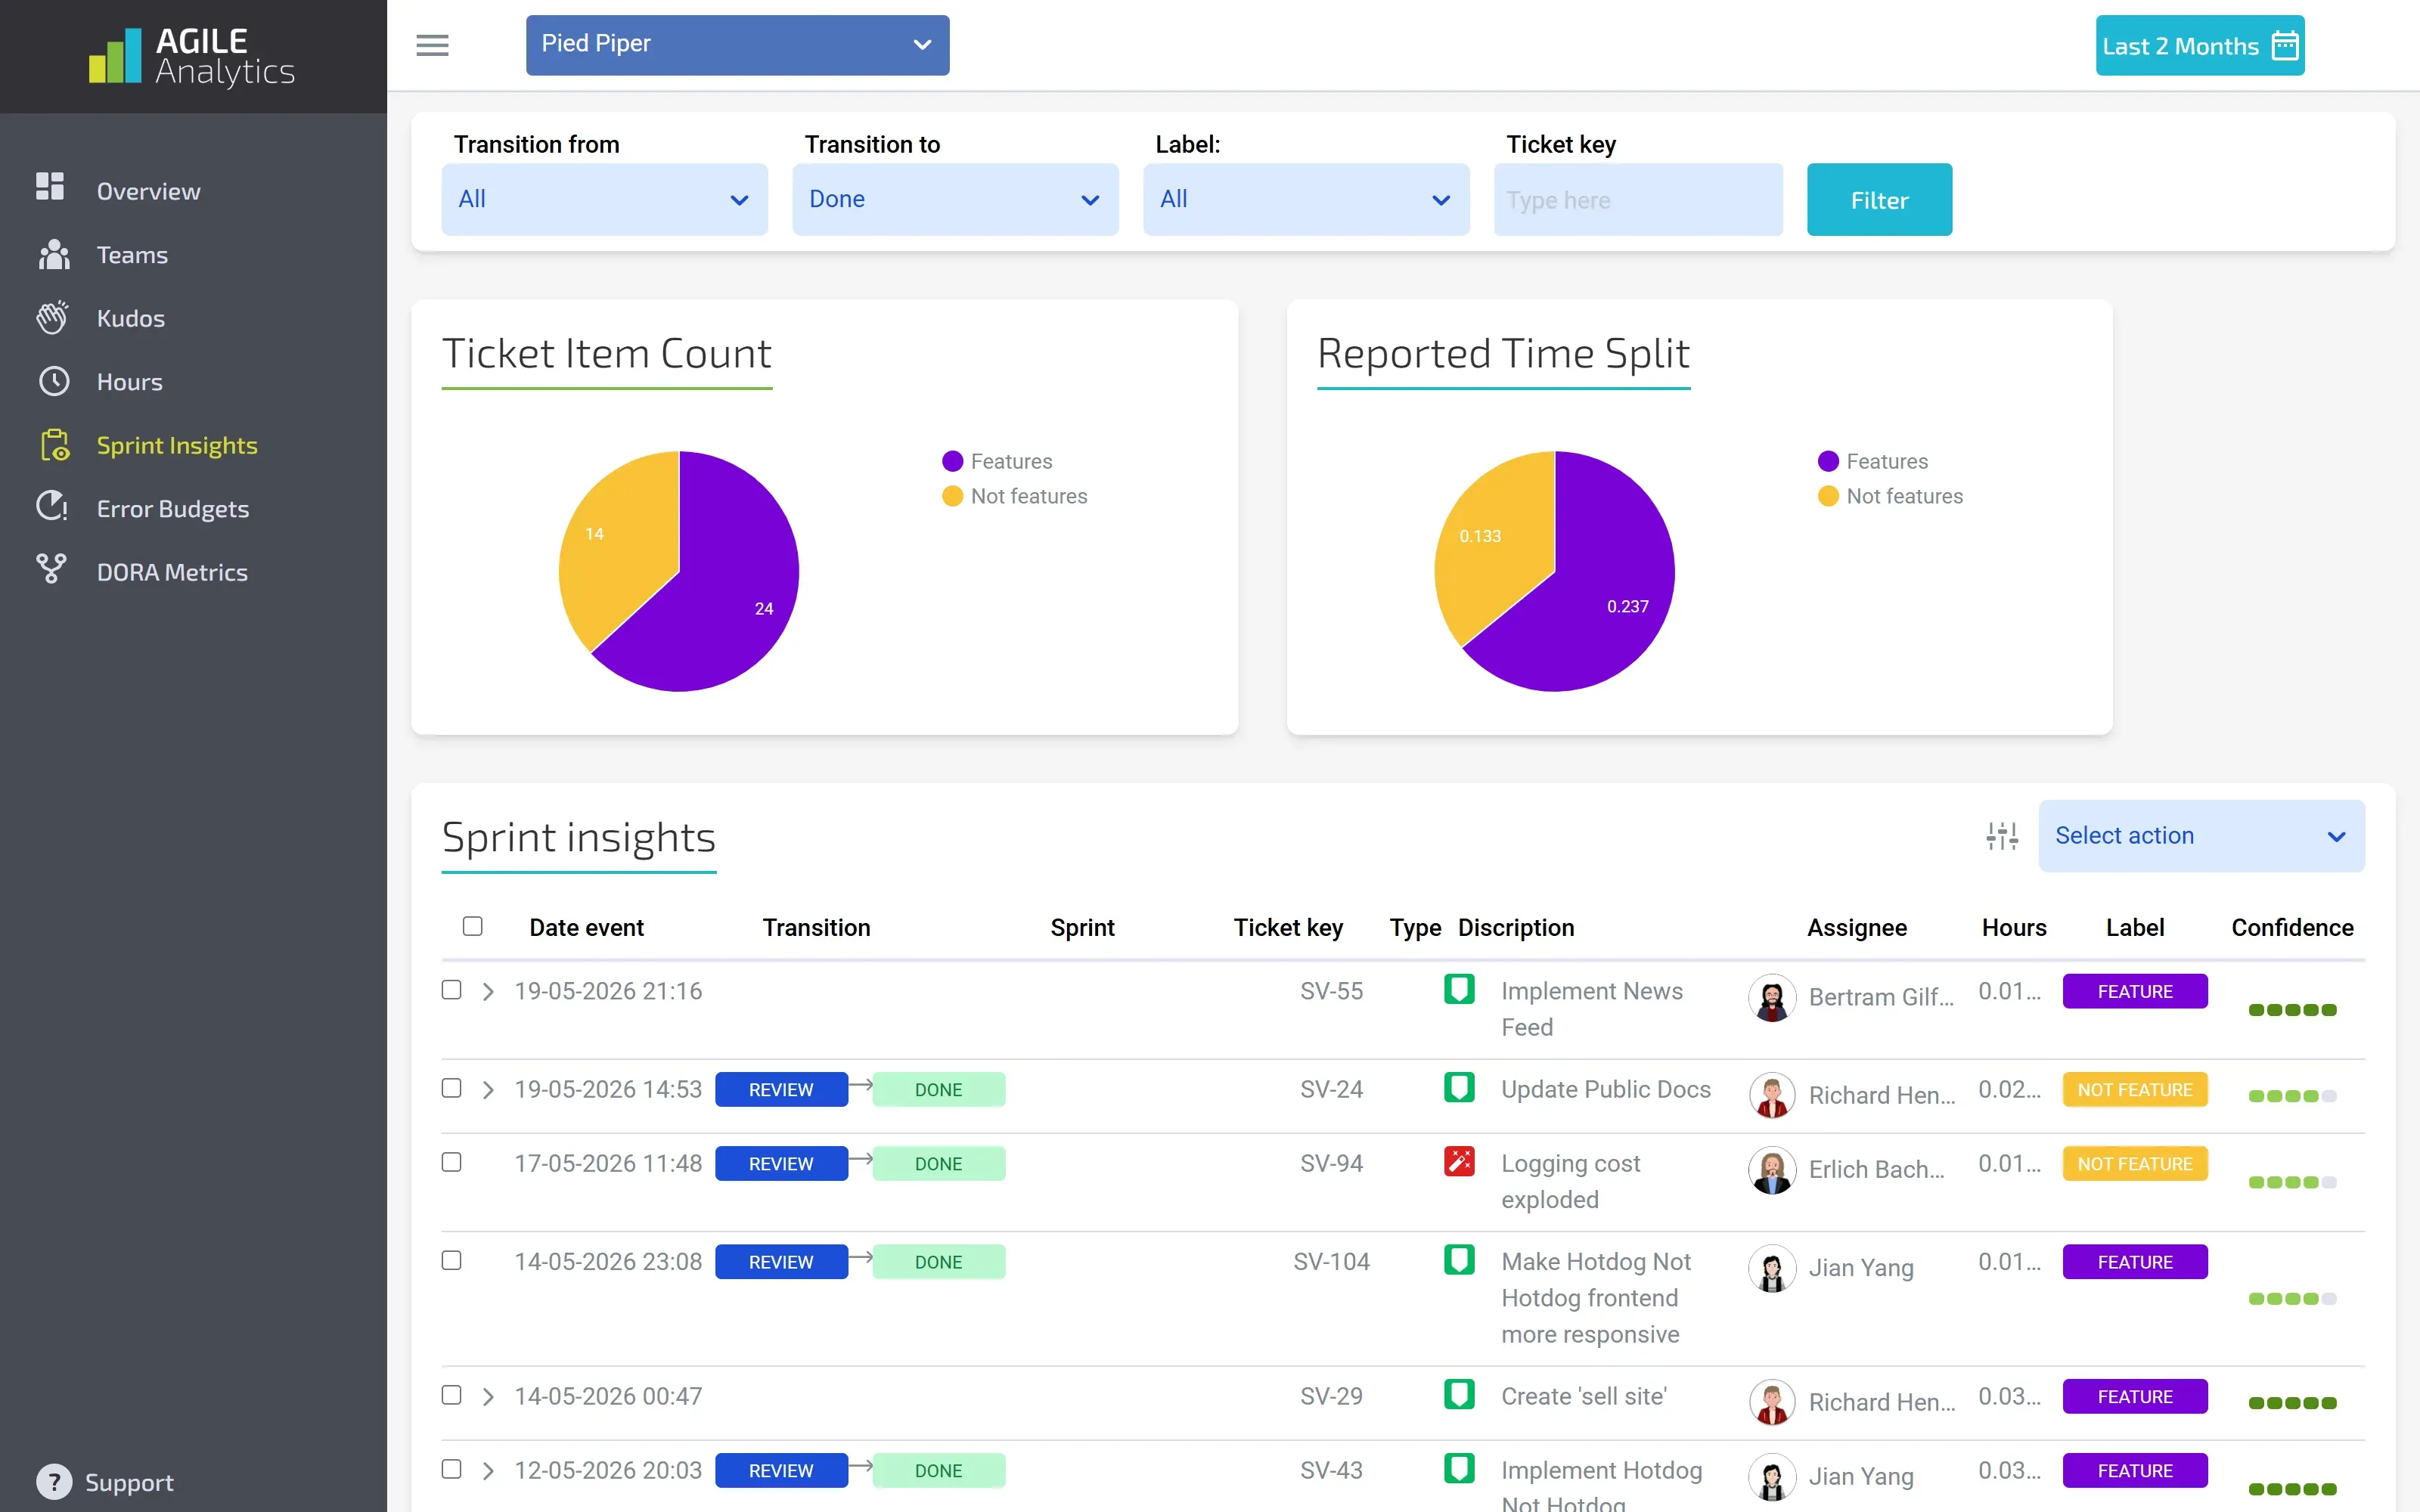The height and width of the screenshot is (1512, 2420).
Task: Click the Confidence column header
Action: click(x=2292, y=927)
